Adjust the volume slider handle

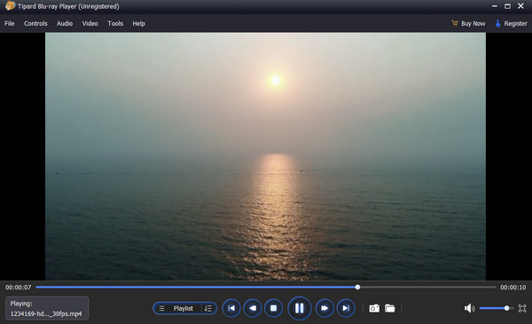pyautogui.click(x=506, y=308)
